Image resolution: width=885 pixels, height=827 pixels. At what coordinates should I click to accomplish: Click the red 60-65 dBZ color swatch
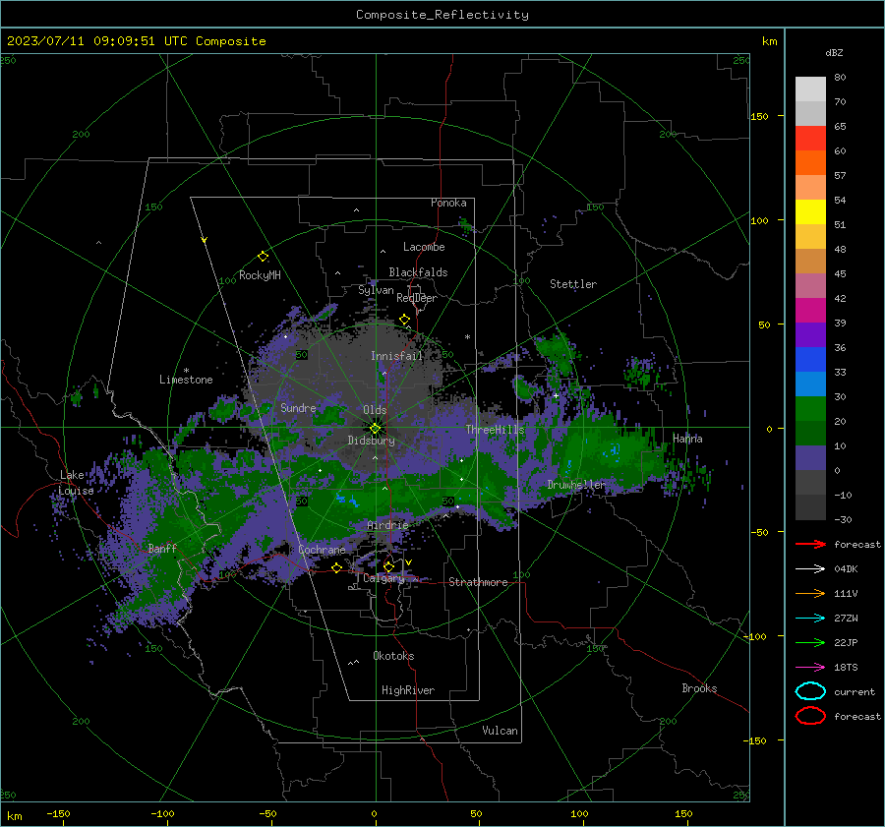point(810,139)
